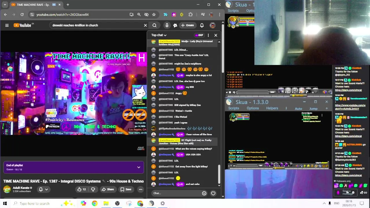Expand the End of playlist queue panel
This screenshot has width=370, height=208.
[x=139, y=167]
